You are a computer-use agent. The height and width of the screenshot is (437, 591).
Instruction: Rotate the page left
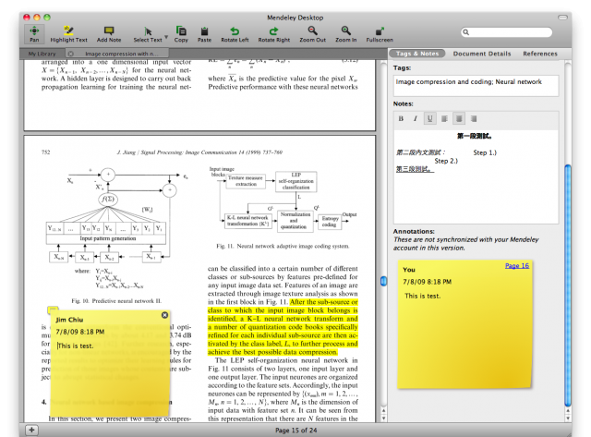coord(235,34)
